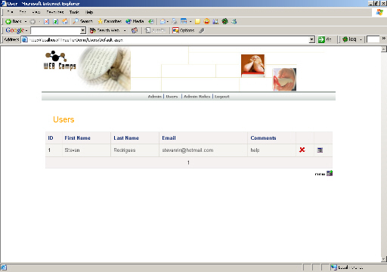Screen dimensions: 387x272
Task: Delete user Steven with the red X
Action: (x=302, y=150)
